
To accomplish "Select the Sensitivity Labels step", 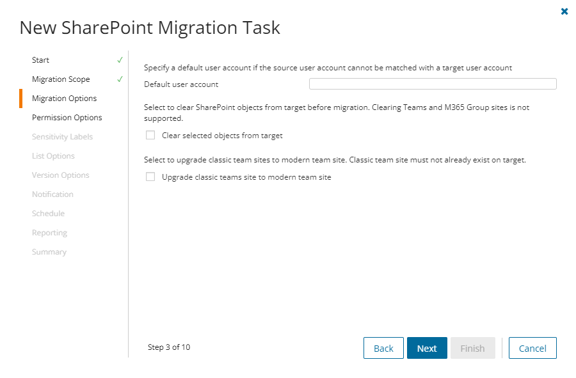I will (62, 137).
